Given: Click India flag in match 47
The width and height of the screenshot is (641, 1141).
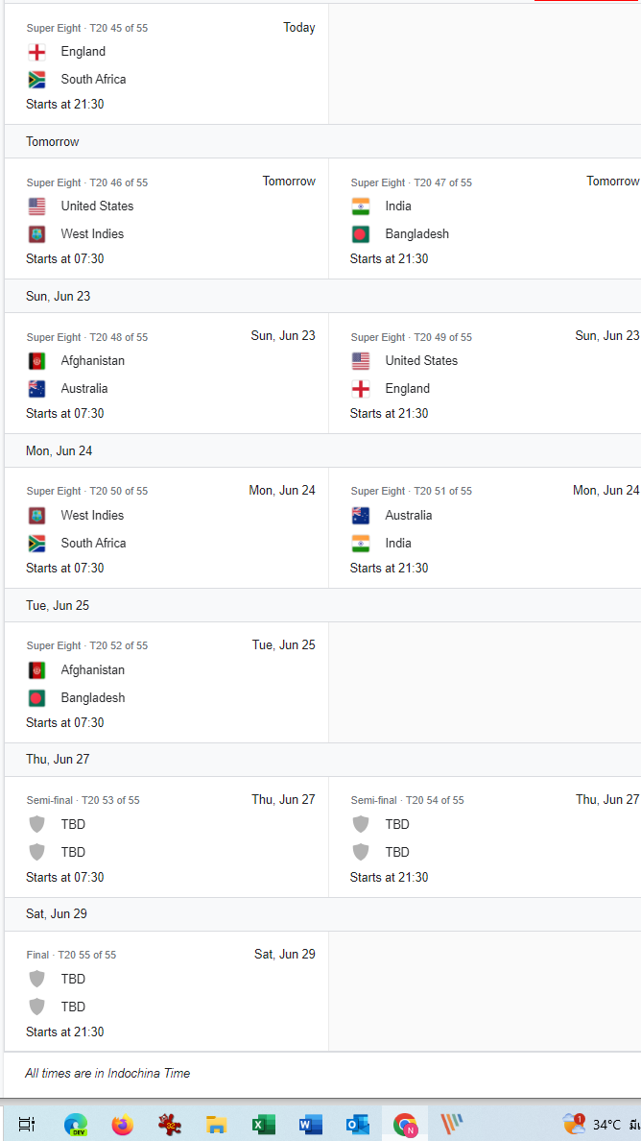Looking at the screenshot, I should coord(361,206).
